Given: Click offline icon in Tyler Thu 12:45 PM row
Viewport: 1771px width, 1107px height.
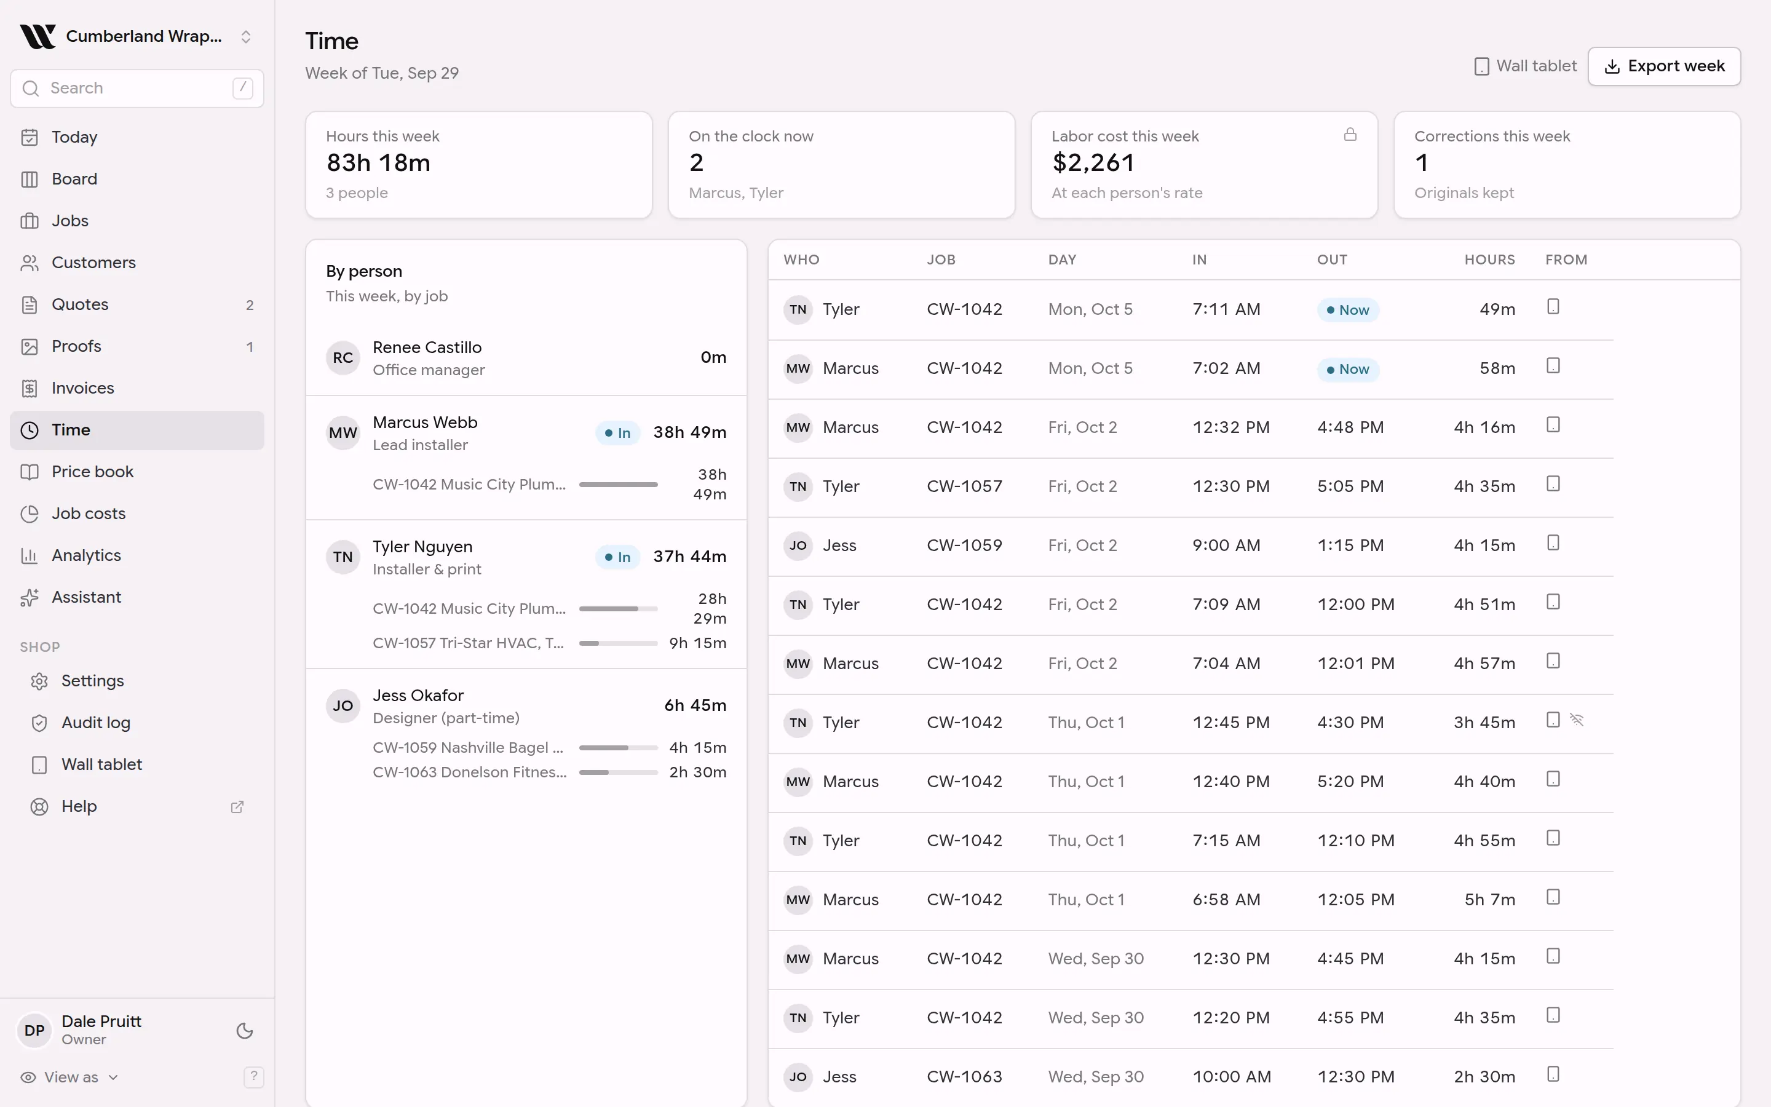Looking at the screenshot, I should pyautogui.click(x=1576, y=720).
